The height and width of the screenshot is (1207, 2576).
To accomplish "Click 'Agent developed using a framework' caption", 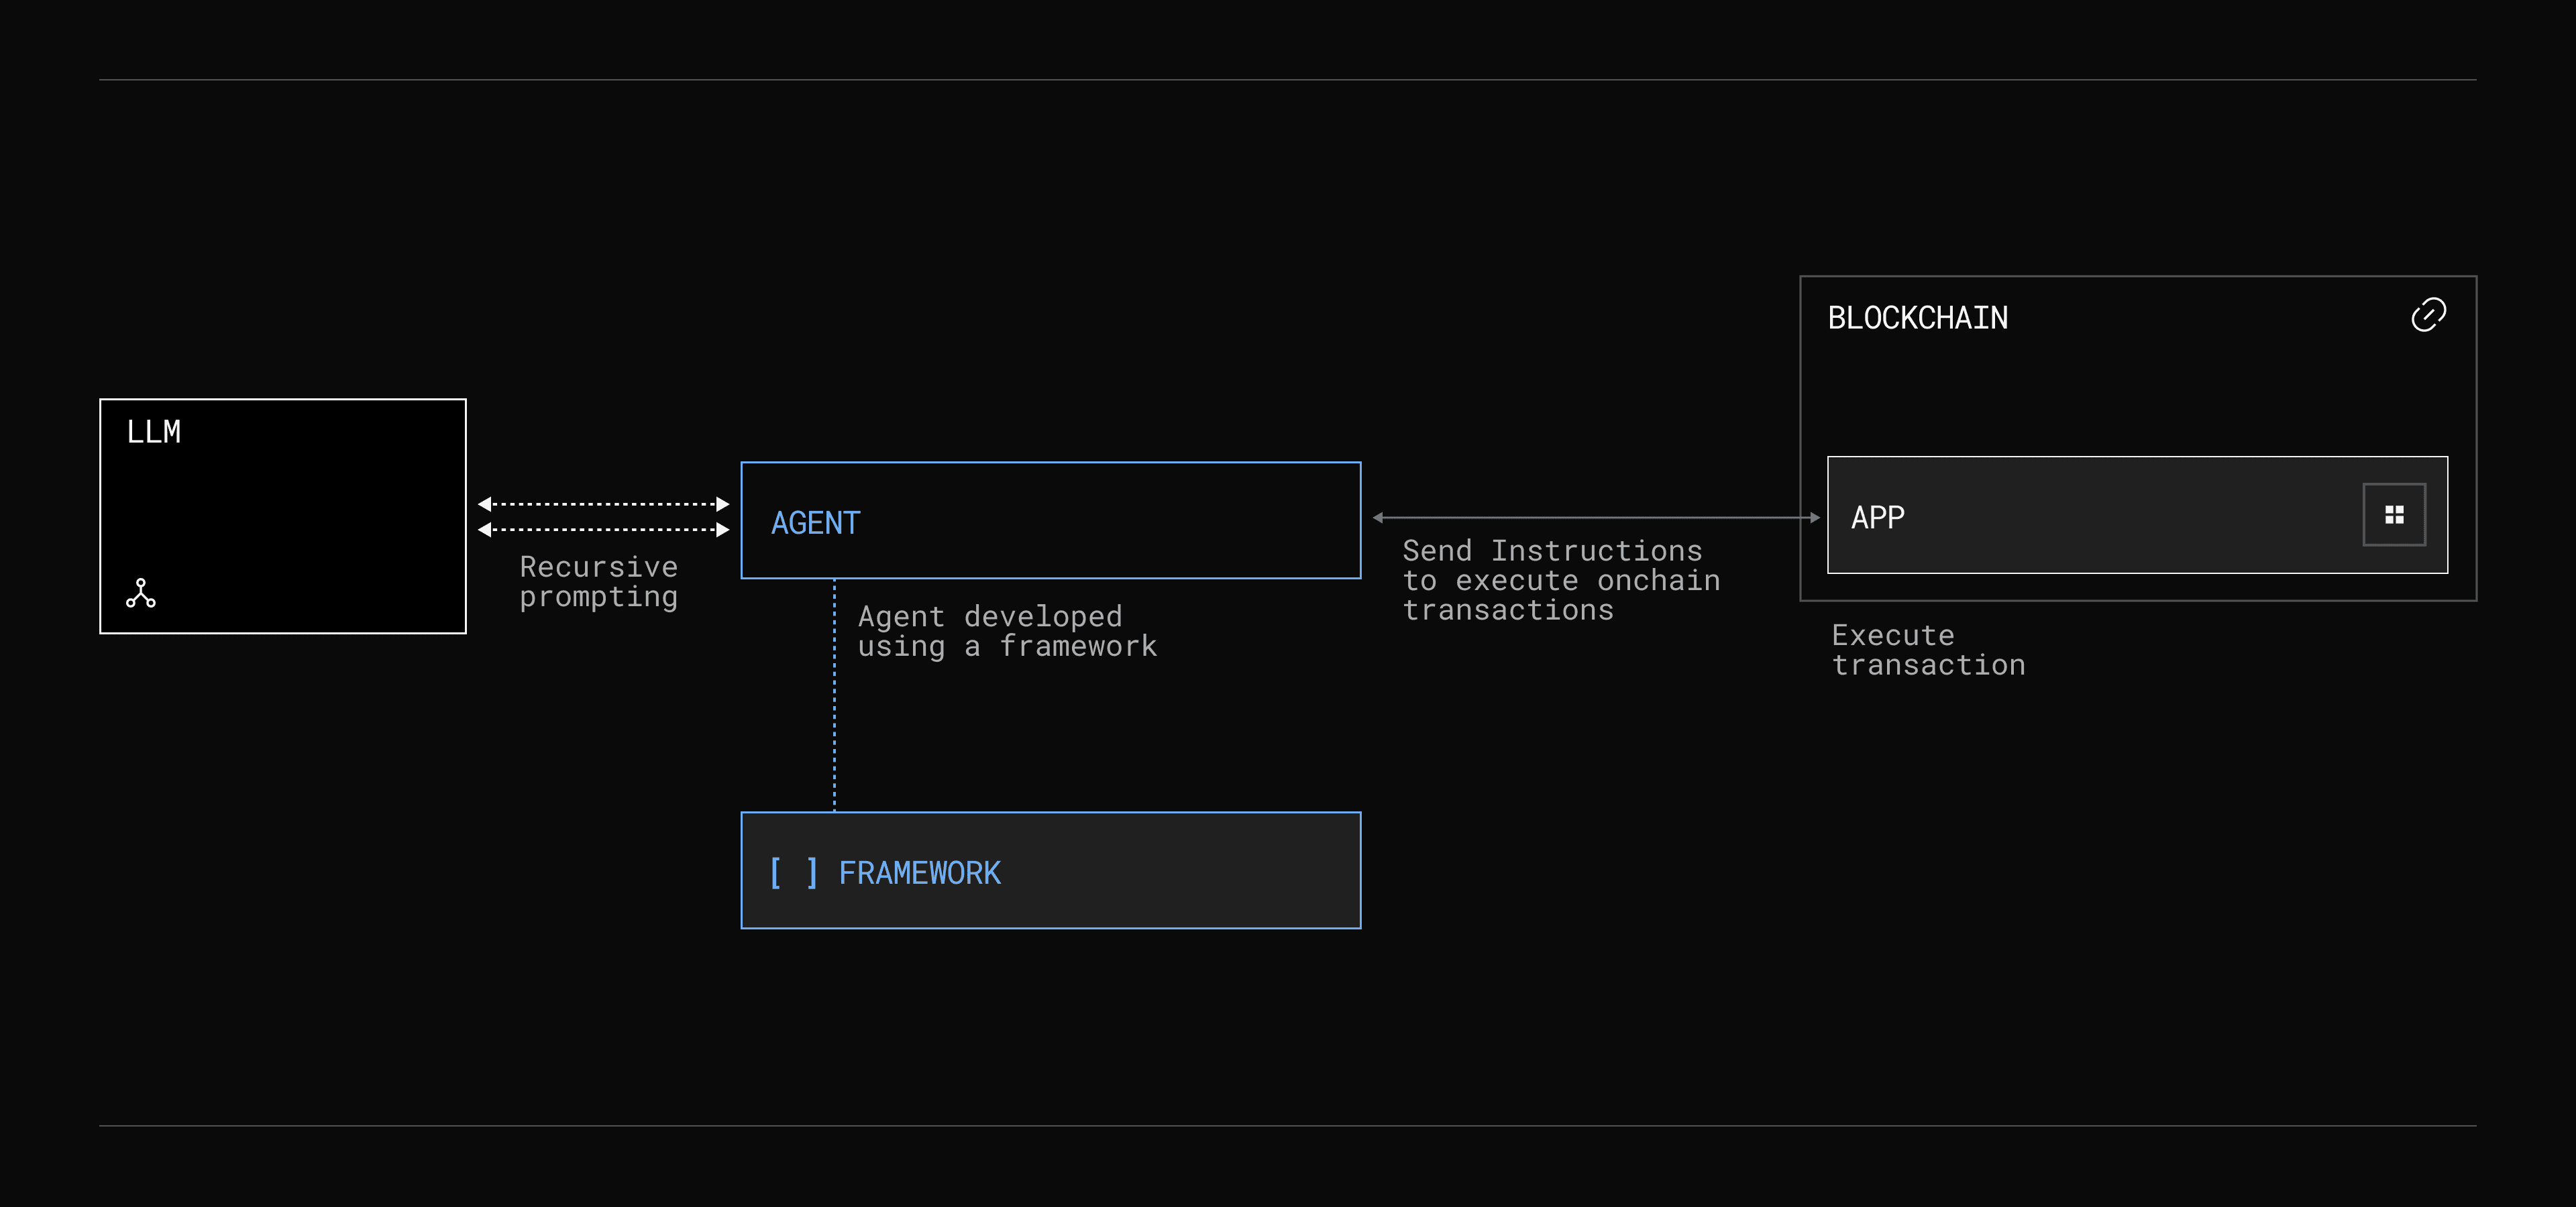I will pos(1006,632).
